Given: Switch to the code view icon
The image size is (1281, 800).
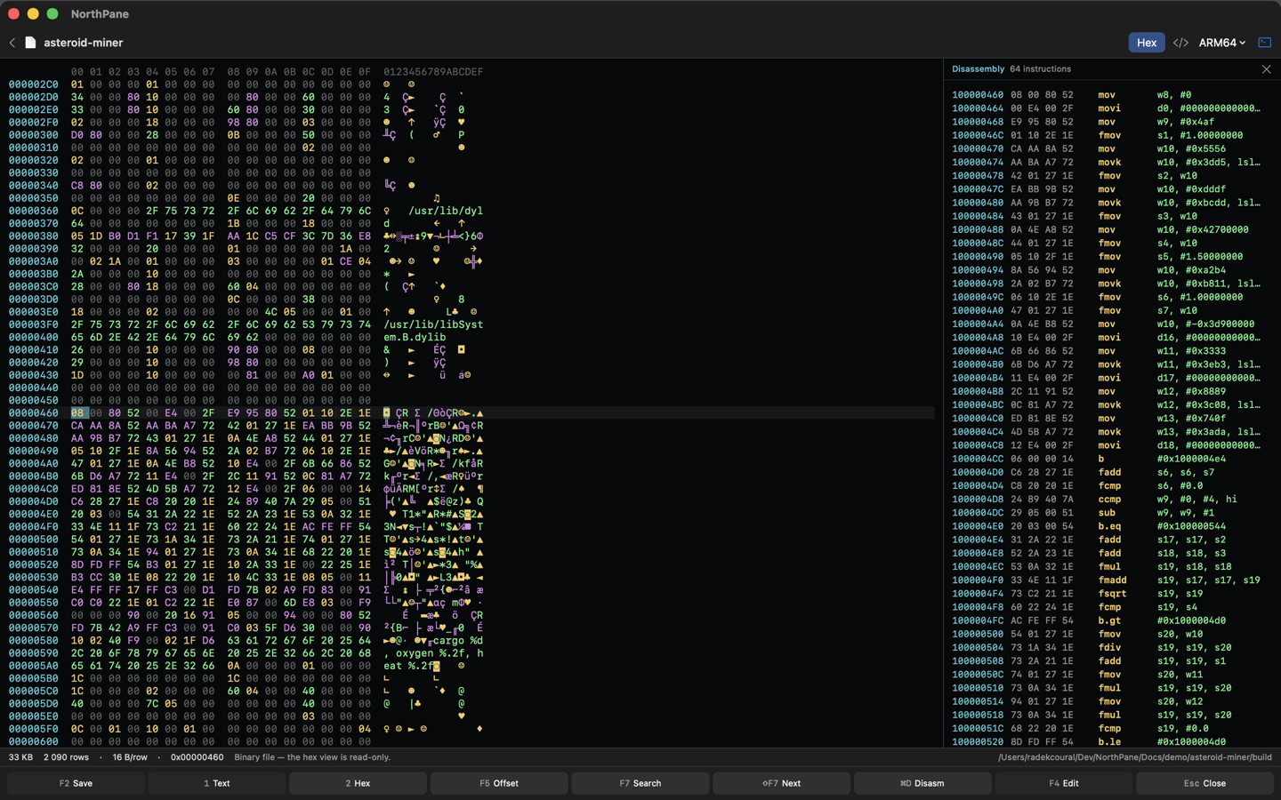Looking at the screenshot, I should pyautogui.click(x=1180, y=43).
